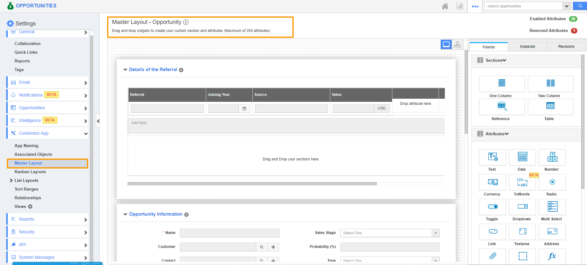This screenshot has width=587, height=265.
Task: Click the Textarea attribute icon
Action: [x=522, y=232]
